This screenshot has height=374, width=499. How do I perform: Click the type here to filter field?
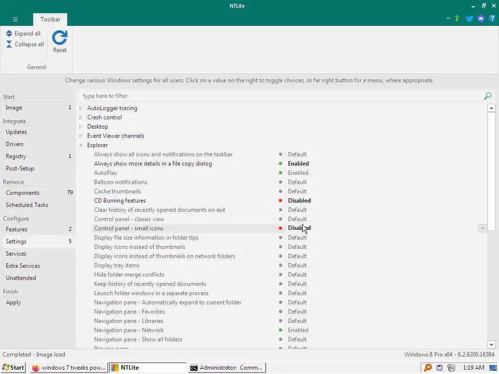[281, 96]
